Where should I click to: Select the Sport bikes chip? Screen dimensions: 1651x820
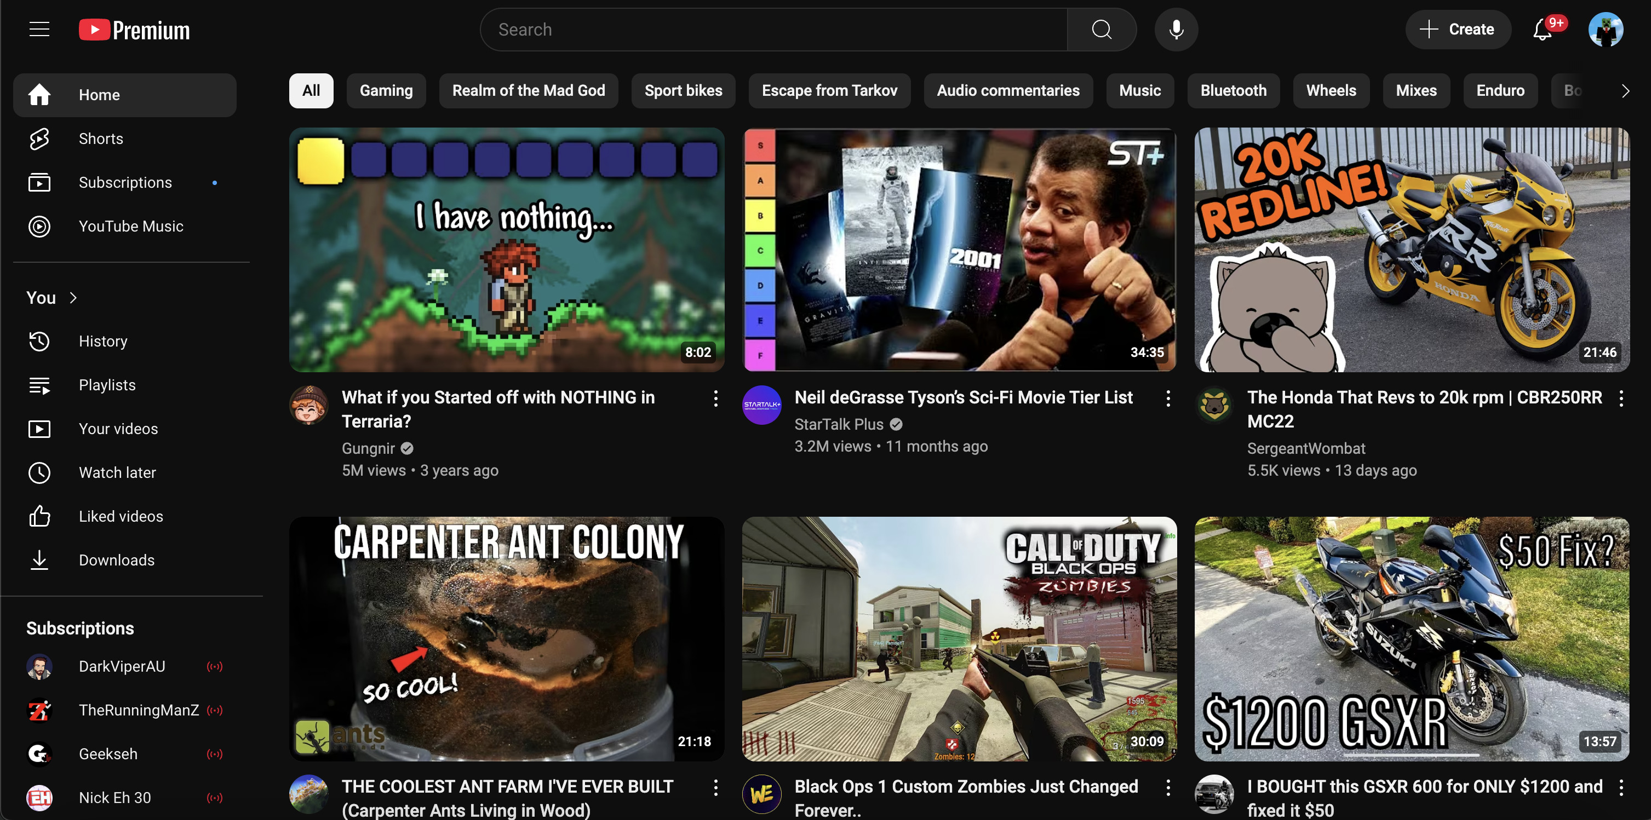point(683,91)
